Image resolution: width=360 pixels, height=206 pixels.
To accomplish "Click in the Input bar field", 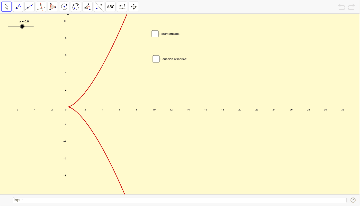I will 180,200.
